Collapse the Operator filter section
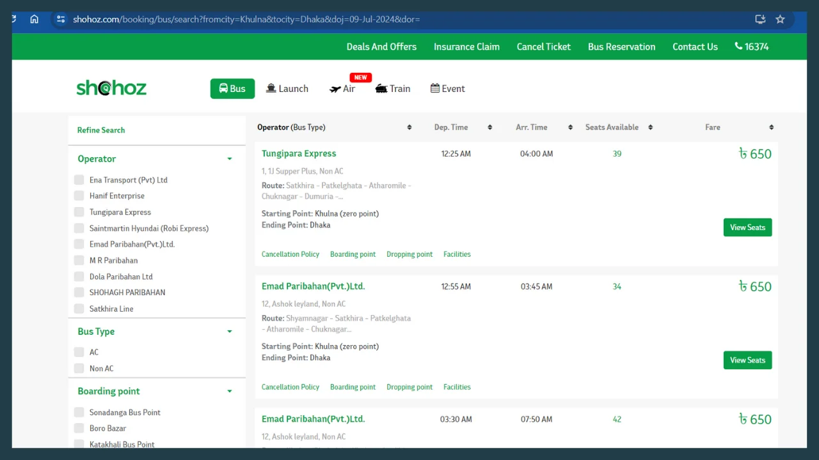The width and height of the screenshot is (819, 460). (230, 159)
